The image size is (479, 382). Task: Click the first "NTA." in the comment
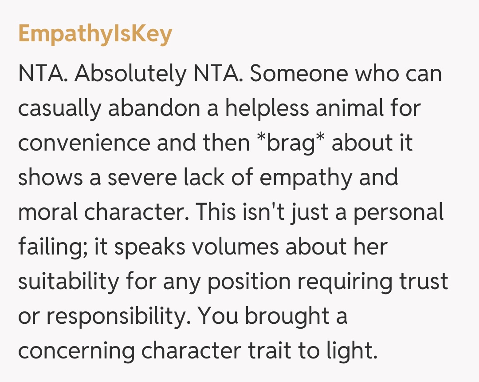pyautogui.click(x=43, y=74)
